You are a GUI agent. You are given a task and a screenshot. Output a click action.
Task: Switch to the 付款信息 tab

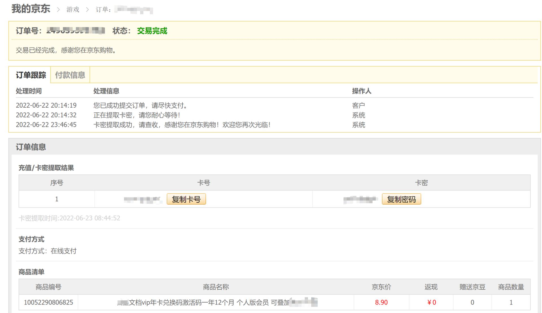[70, 75]
